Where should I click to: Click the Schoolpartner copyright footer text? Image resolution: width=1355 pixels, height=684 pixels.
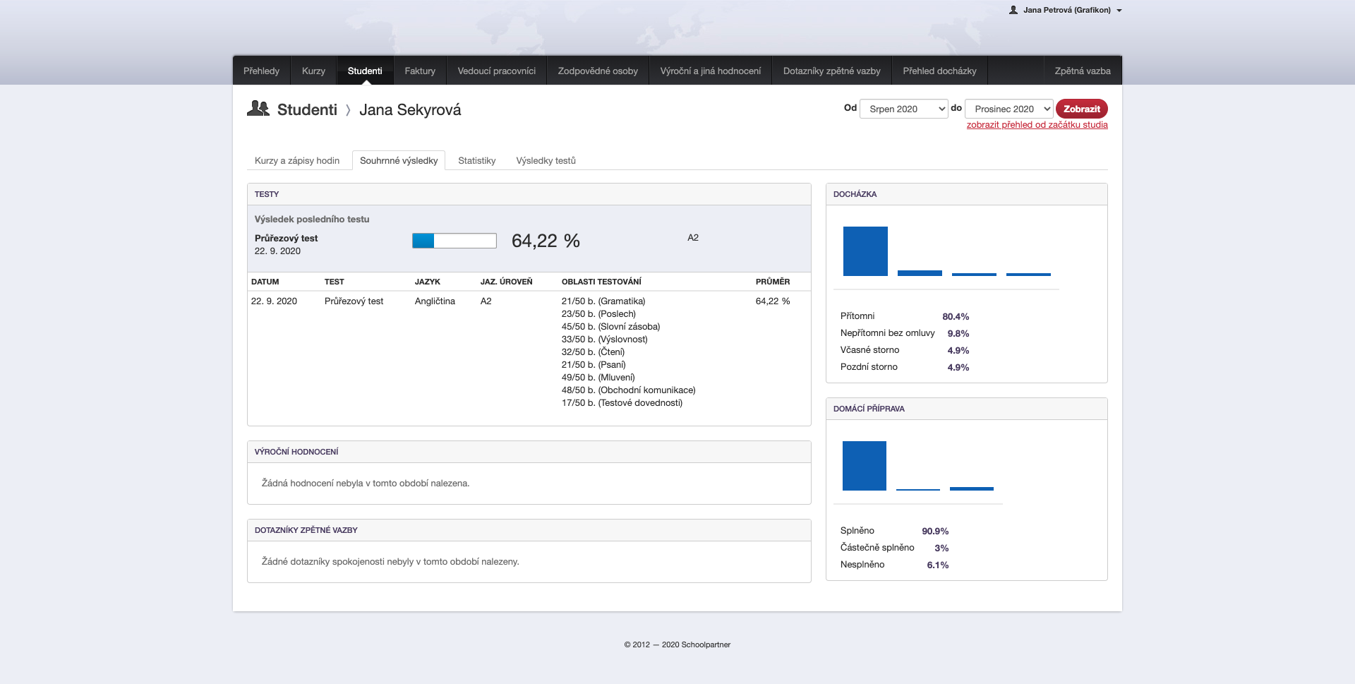click(x=677, y=644)
